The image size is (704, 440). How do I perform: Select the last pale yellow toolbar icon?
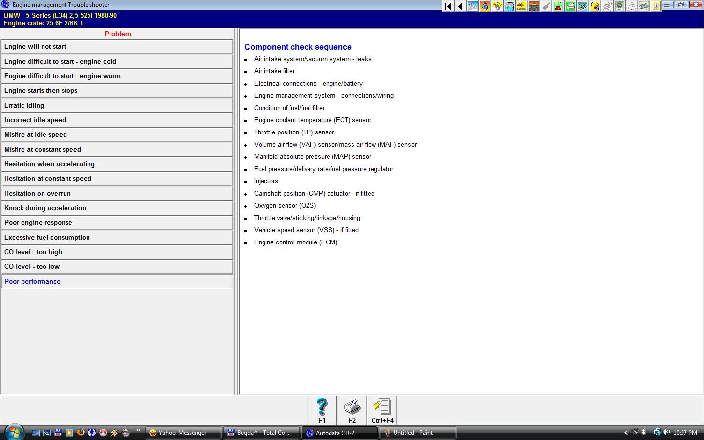point(656,6)
